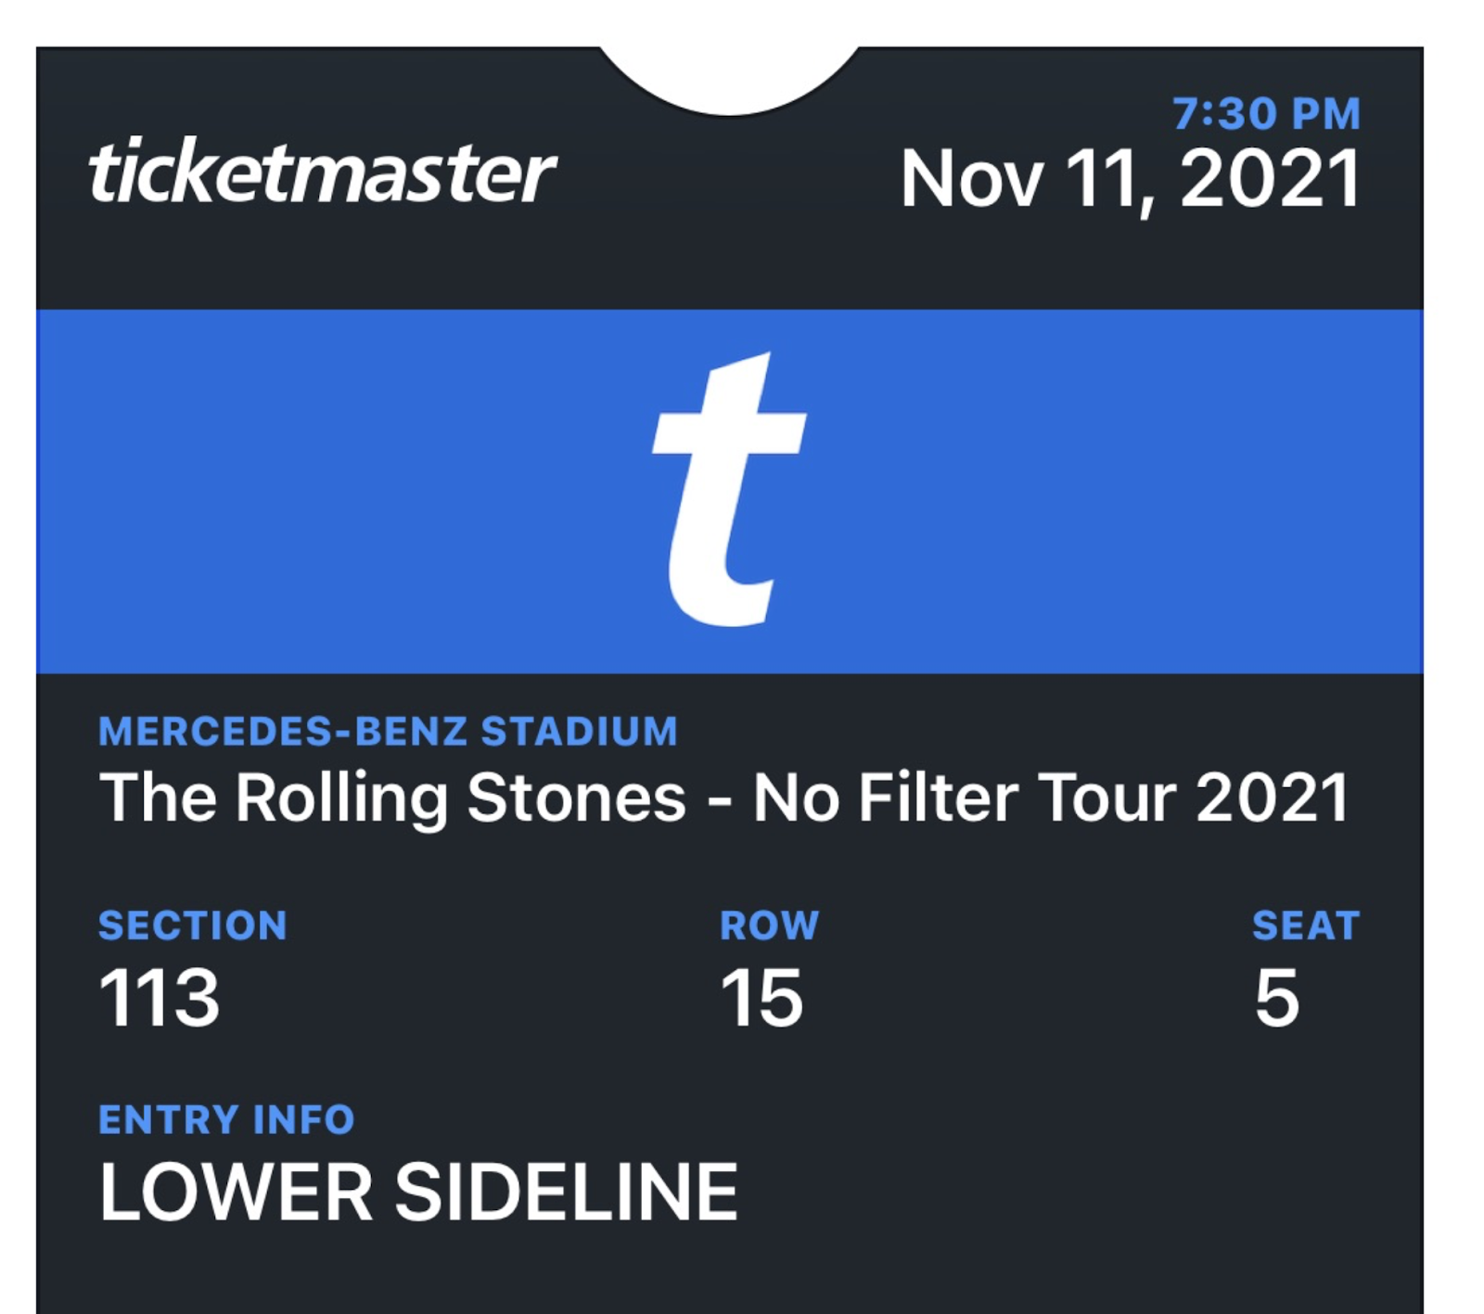The image size is (1484, 1314).
Task: Click the ROW label
Action: [770, 925]
